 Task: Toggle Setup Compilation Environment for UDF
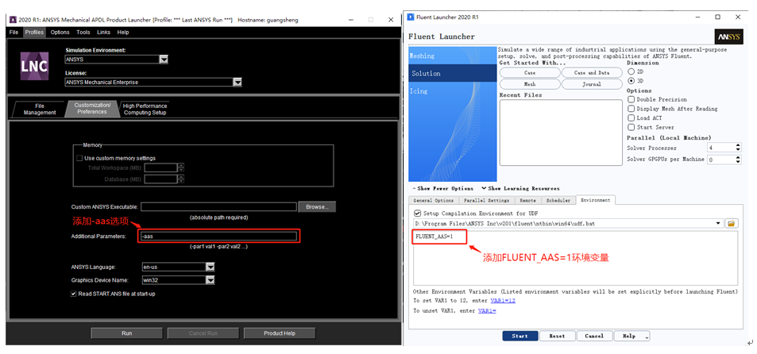point(418,214)
